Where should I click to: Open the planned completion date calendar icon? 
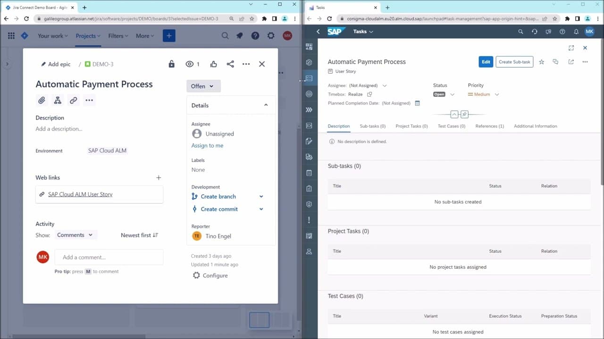pos(417,103)
